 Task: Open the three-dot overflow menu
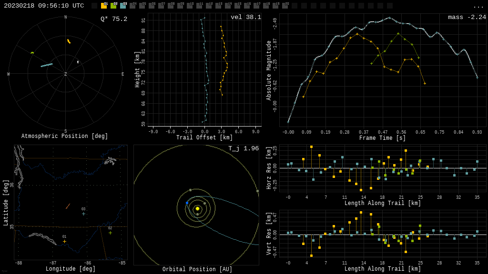[x=478, y=6]
